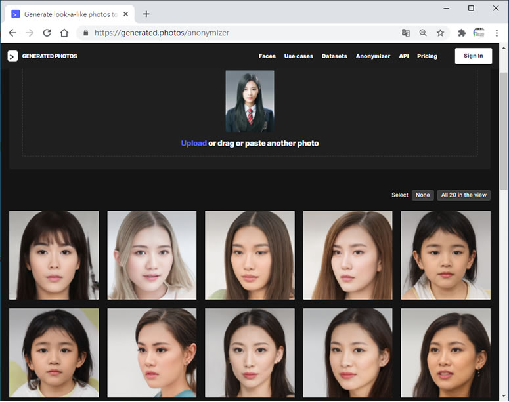
Task: Open a new tab with the plus button
Action: click(x=146, y=14)
